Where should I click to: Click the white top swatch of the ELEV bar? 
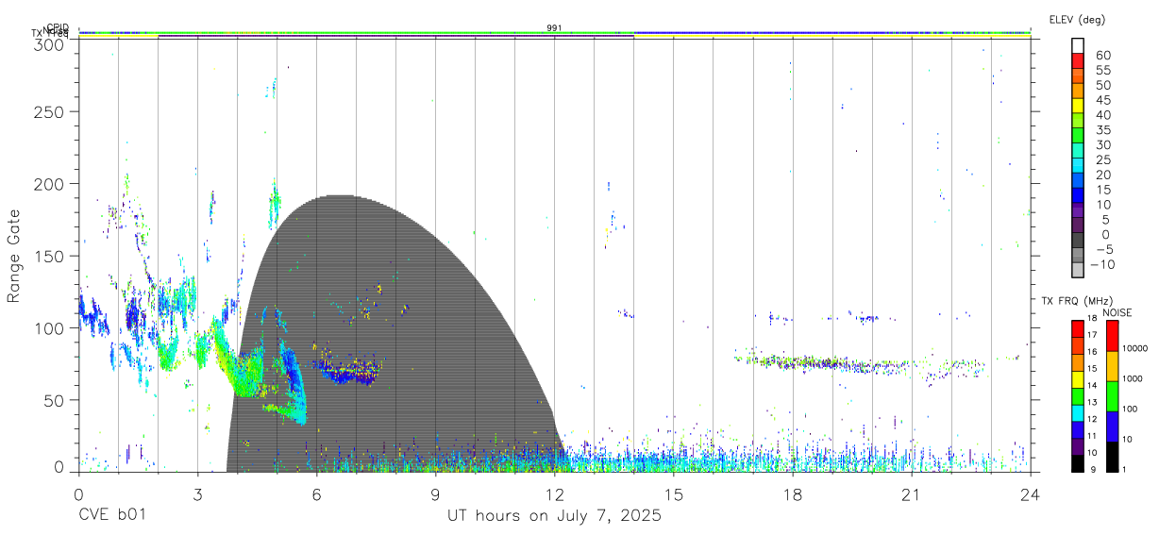1078,47
